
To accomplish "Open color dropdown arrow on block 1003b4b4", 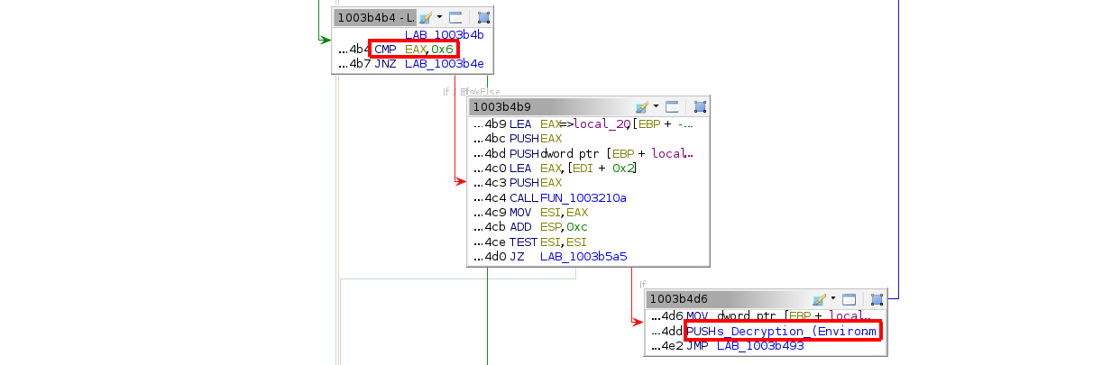I will 439,17.
